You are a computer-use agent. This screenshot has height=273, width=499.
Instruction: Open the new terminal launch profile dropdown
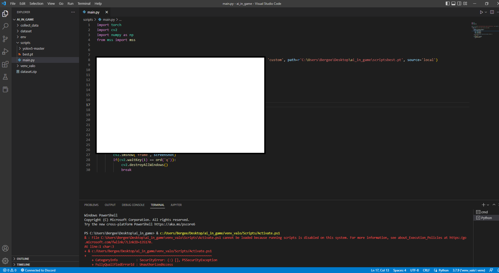[x=488, y=205]
